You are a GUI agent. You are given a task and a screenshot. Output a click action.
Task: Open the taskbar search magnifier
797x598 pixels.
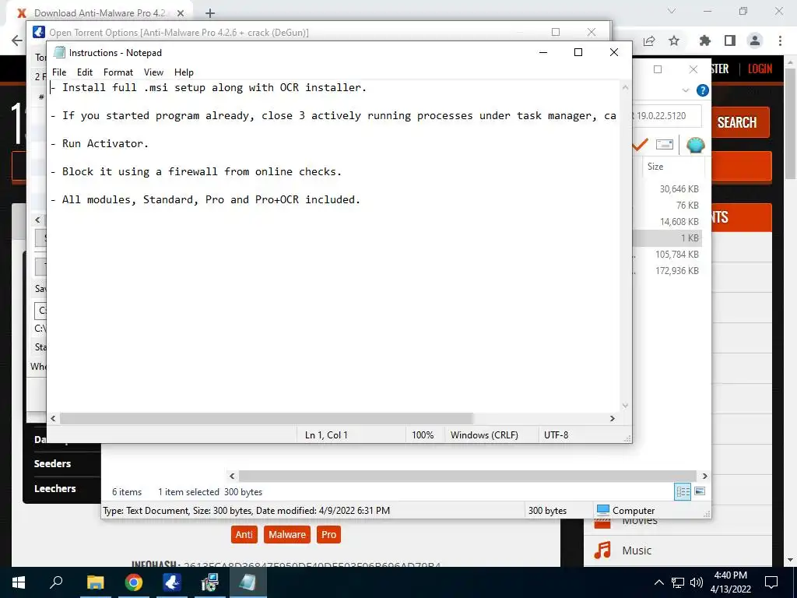pos(56,582)
